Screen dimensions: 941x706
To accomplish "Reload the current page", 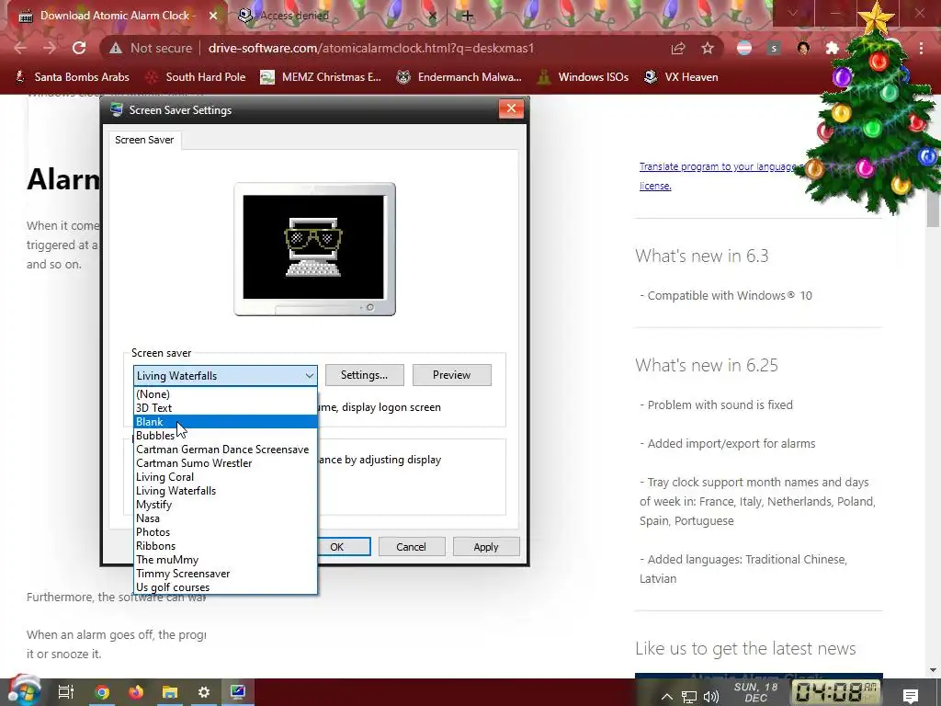I will click(79, 48).
